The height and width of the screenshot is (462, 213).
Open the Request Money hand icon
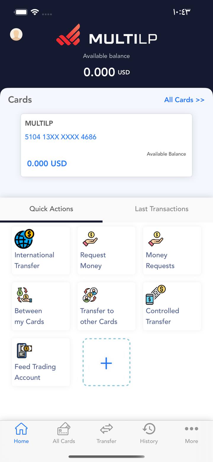(90, 239)
